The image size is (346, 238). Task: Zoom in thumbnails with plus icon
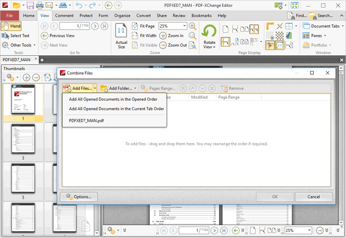[26, 77]
